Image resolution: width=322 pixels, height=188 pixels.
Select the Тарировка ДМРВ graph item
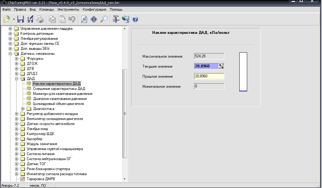41,179
